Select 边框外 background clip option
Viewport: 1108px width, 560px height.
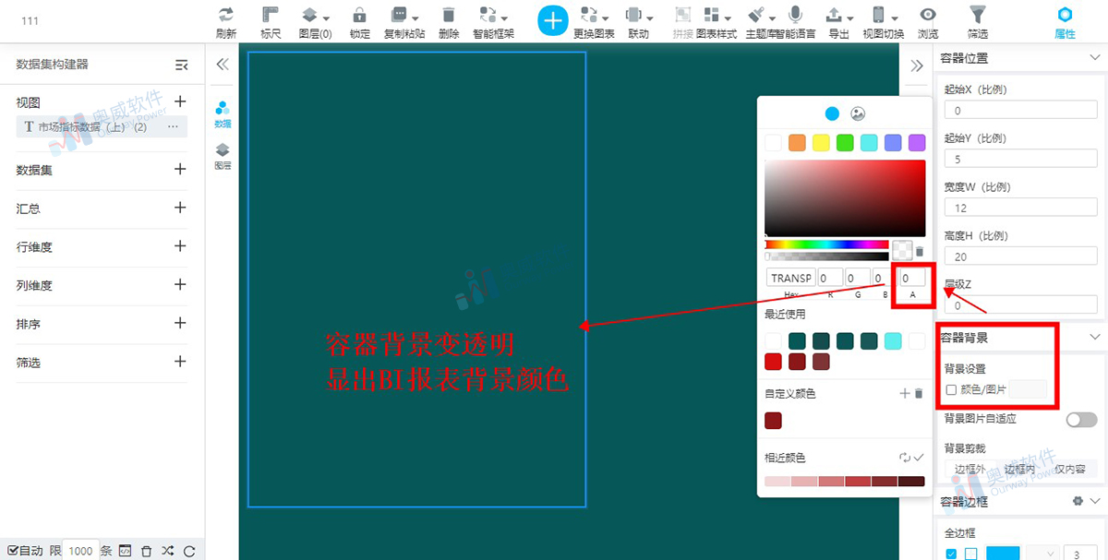pos(969,470)
